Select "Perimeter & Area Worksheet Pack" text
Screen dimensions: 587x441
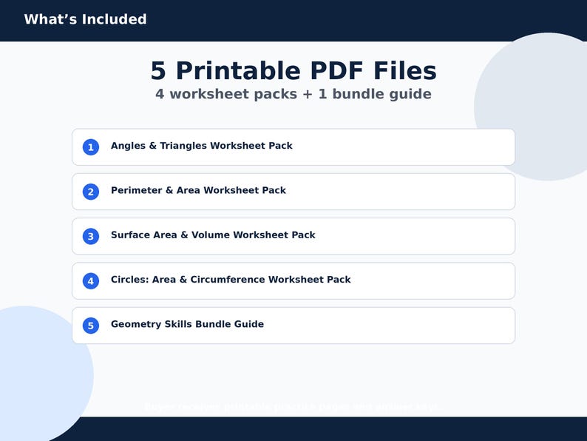198,190
